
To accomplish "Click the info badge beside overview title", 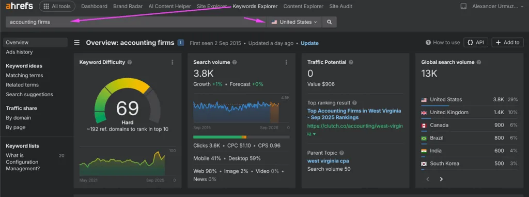I will pos(180,43).
